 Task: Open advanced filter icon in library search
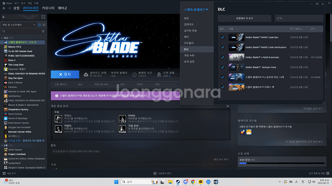(x=43, y=32)
